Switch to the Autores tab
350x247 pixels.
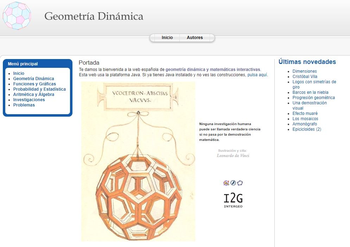click(195, 38)
